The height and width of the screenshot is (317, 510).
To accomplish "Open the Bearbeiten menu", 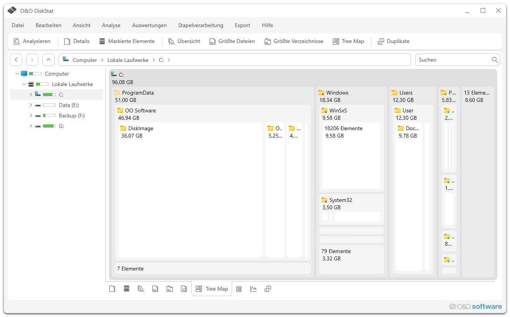I will [48, 25].
